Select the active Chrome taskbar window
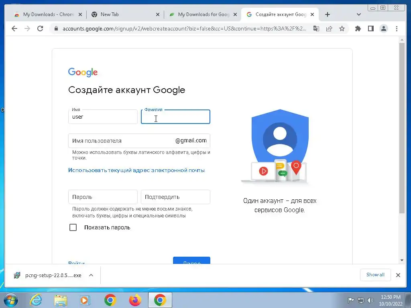 coord(160,300)
